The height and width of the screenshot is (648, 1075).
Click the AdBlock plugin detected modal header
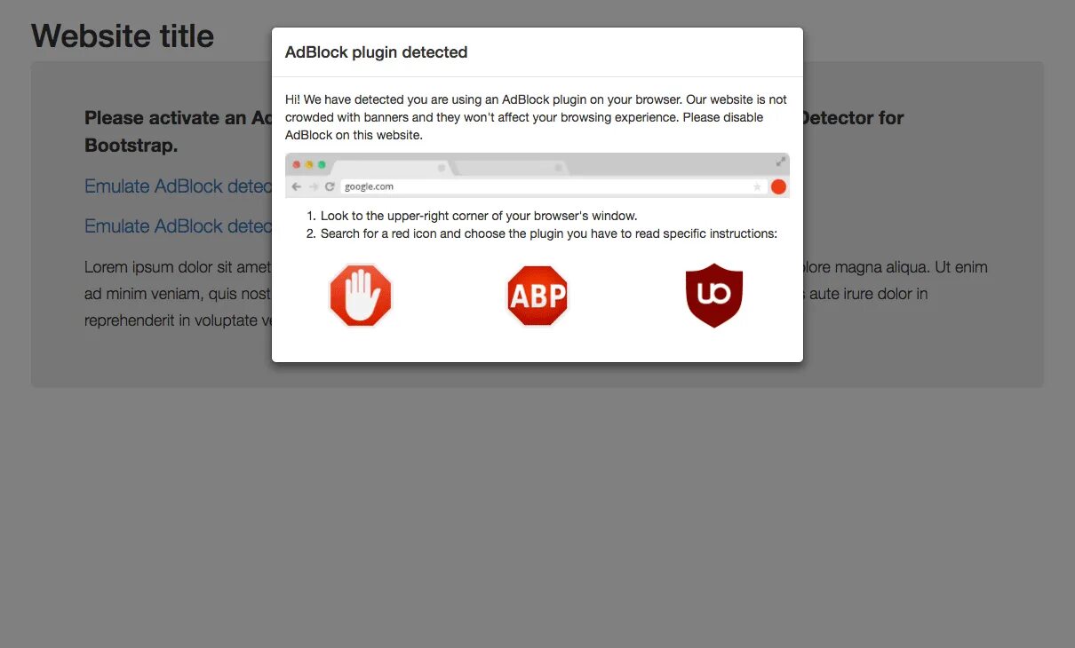point(377,52)
